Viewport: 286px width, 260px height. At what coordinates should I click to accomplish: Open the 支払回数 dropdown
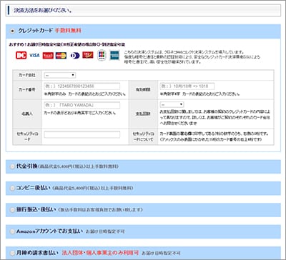(x=172, y=104)
